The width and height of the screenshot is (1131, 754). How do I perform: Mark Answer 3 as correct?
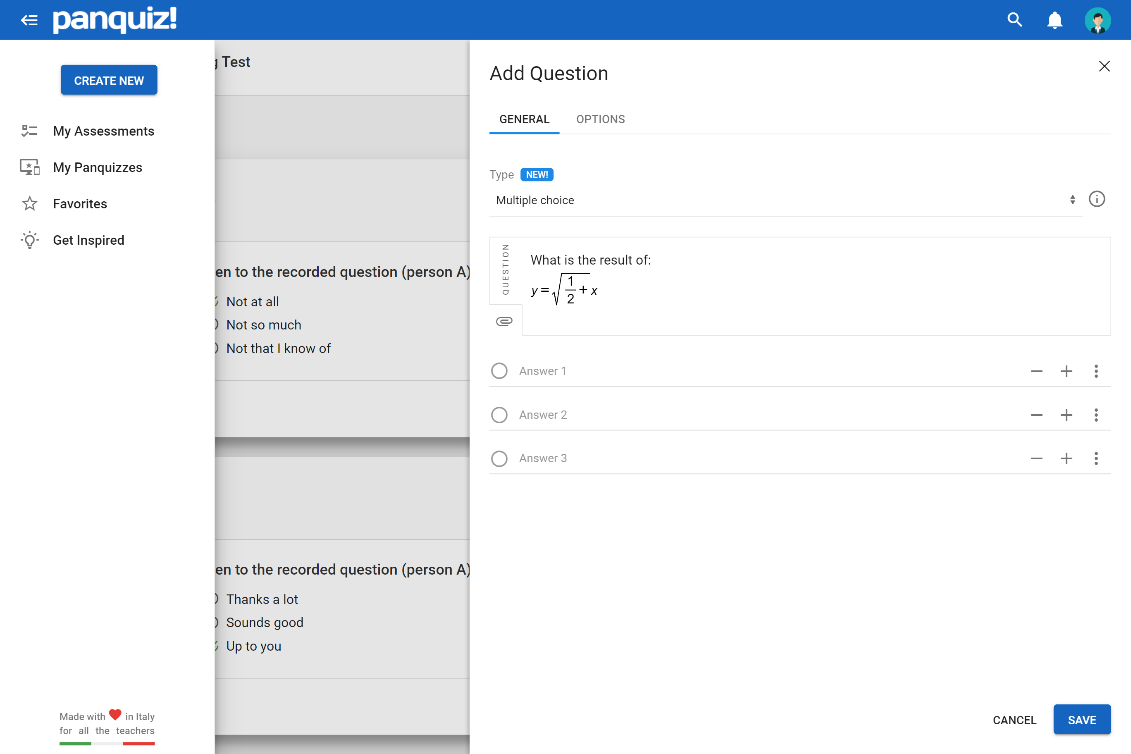pos(499,458)
